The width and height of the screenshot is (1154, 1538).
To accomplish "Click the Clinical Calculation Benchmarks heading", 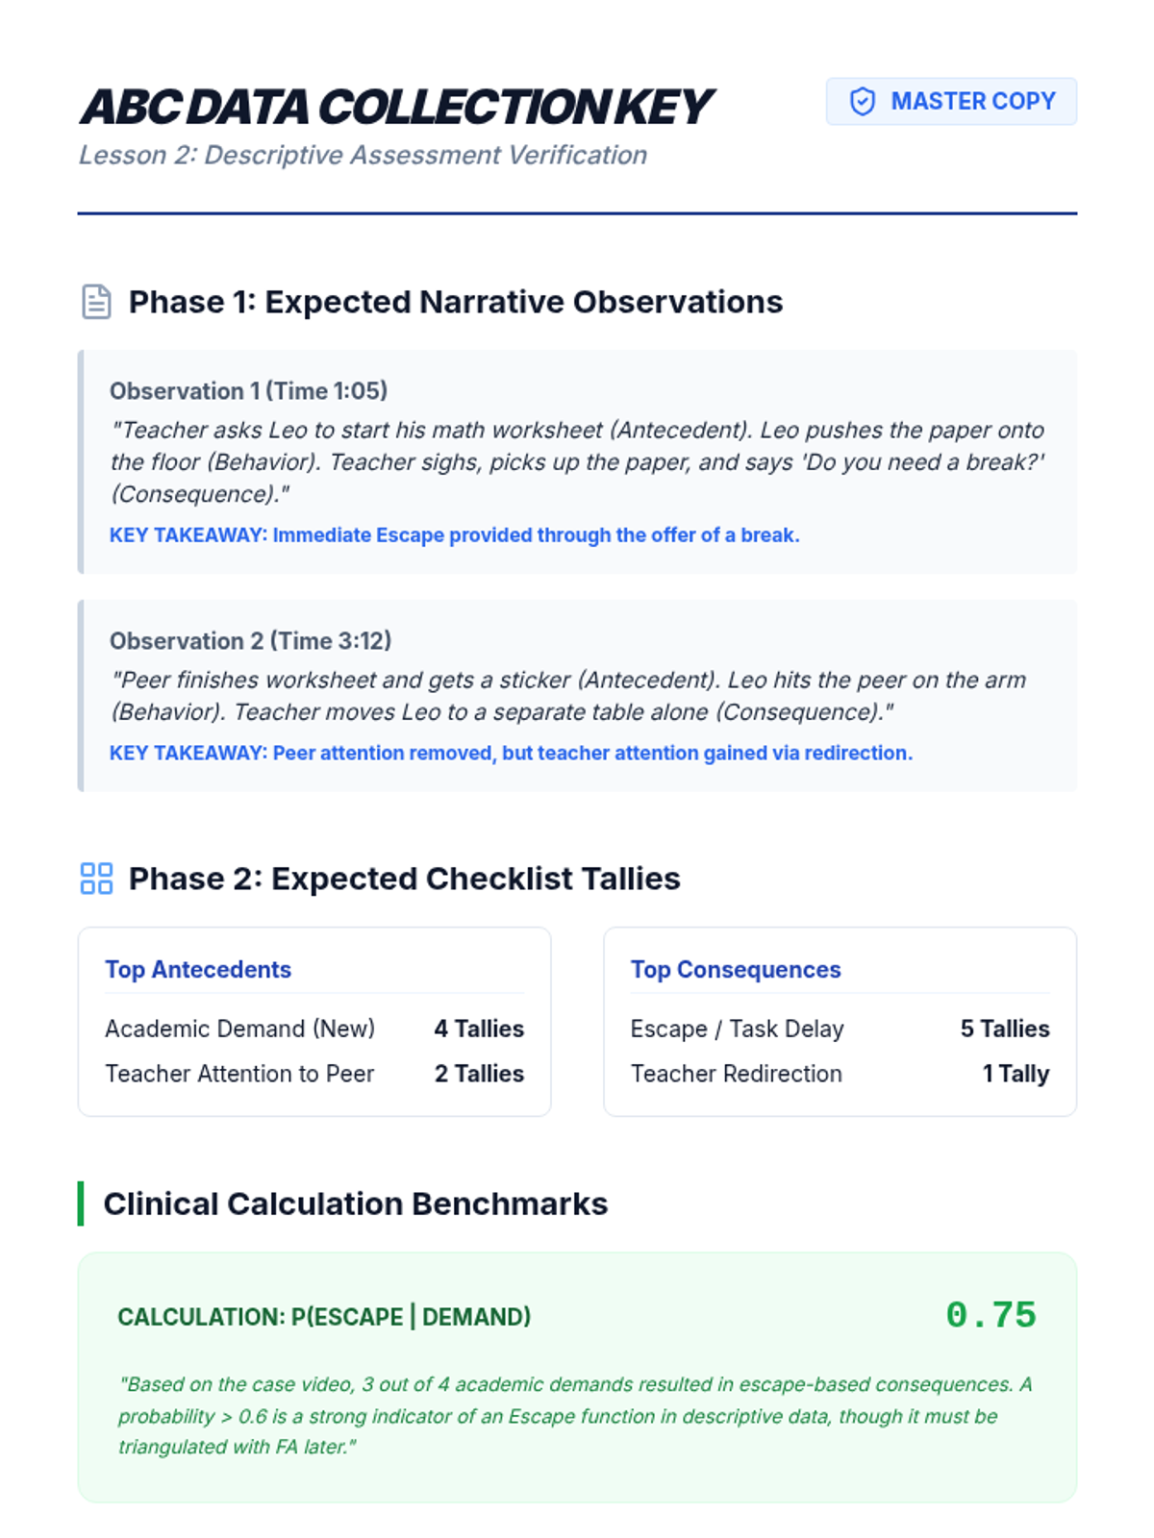I will (355, 1203).
